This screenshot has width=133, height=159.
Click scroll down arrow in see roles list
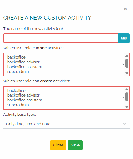point(127,73)
